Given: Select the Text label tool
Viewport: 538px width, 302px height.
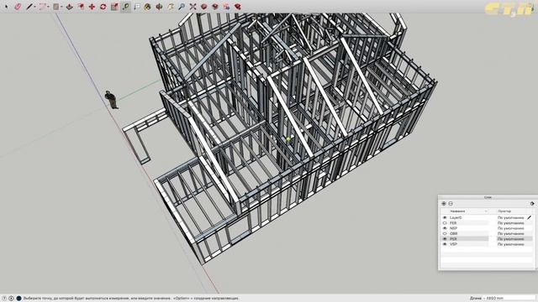Looking at the screenshot, I should pyautogui.click(x=137, y=7).
